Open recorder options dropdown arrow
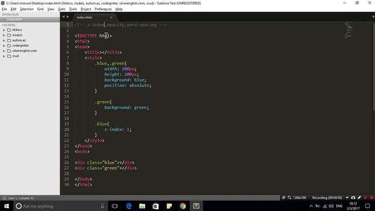The image size is (375, 211). click(347, 198)
